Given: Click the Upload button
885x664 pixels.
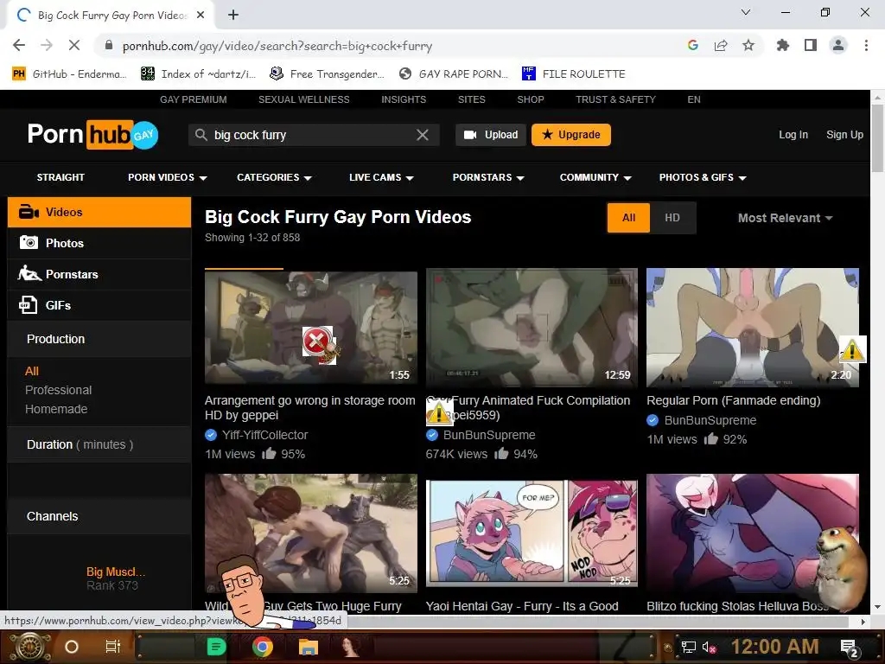Looking at the screenshot, I should pos(491,135).
